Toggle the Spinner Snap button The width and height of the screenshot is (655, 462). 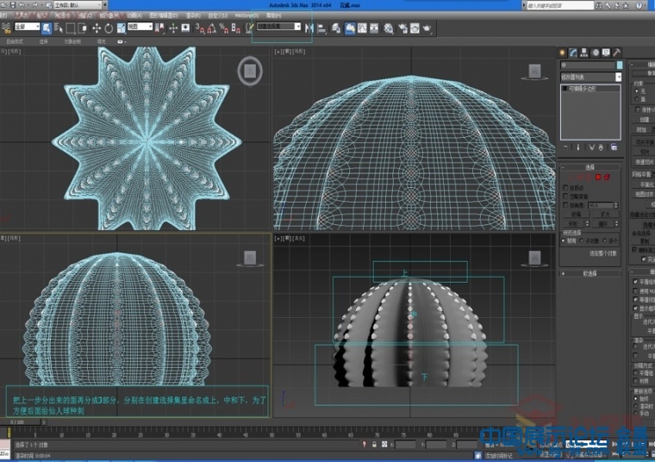[236, 28]
